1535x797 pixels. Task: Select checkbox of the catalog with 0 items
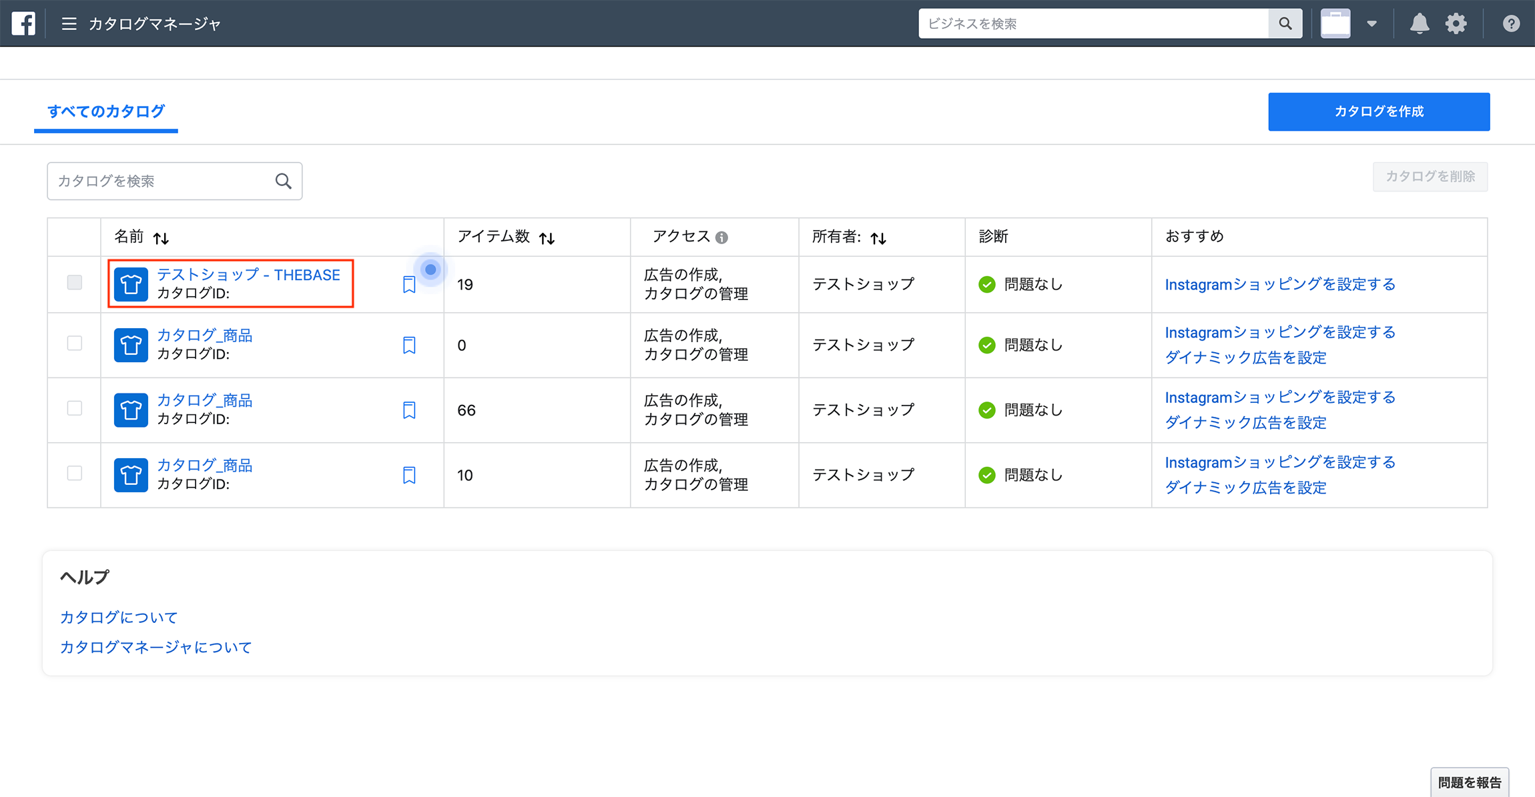(75, 343)
